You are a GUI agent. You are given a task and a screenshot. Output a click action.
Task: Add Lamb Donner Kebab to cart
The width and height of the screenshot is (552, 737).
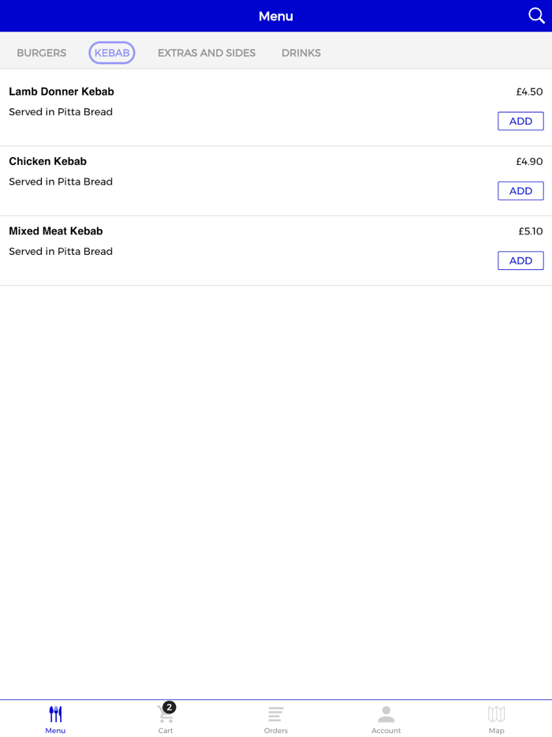520,122
